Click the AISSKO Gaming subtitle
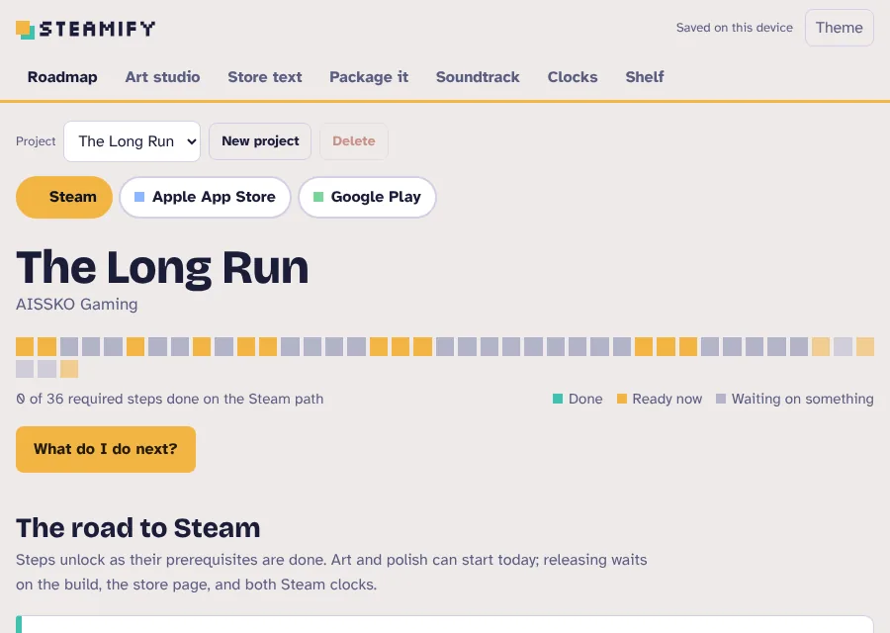 click(76, 305)
